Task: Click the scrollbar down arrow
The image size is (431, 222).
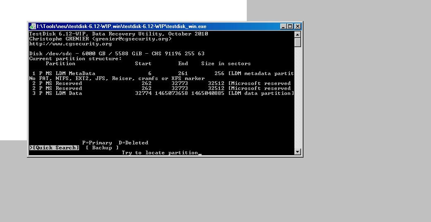Action: [298, 151]
